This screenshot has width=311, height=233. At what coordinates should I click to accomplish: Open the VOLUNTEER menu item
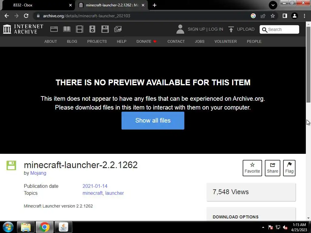[x=226, y=41]
